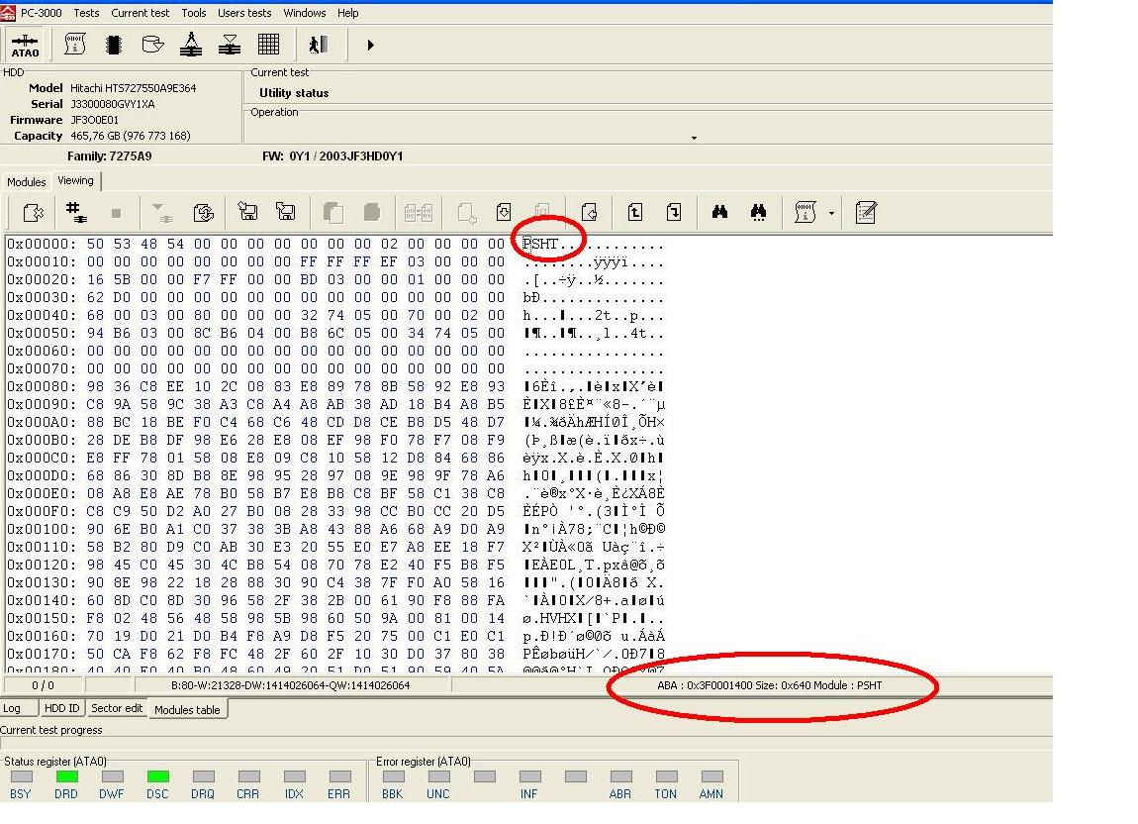Viewport: 1138px width, 824px height.
Task: Click the ABA : 0x3F0001400 status bar entry
Action: [769, 685]
